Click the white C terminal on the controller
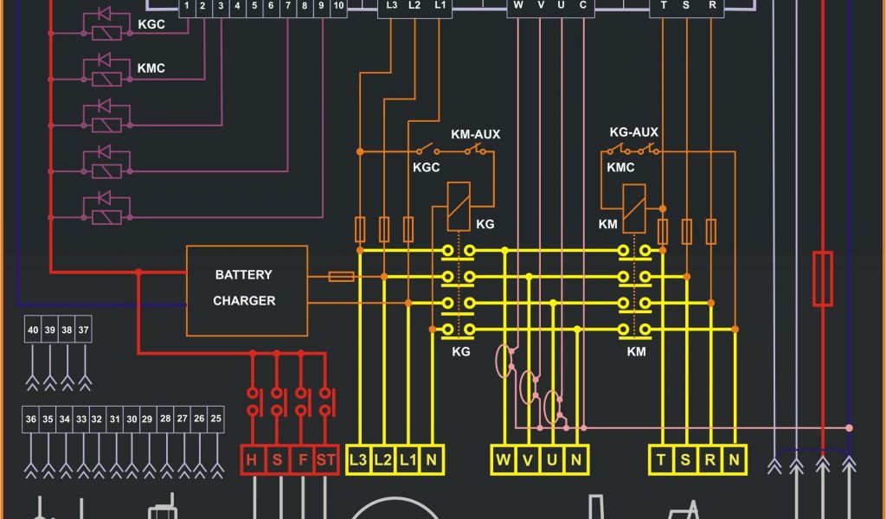Screen dimensions: 886x519 point(583,6)
